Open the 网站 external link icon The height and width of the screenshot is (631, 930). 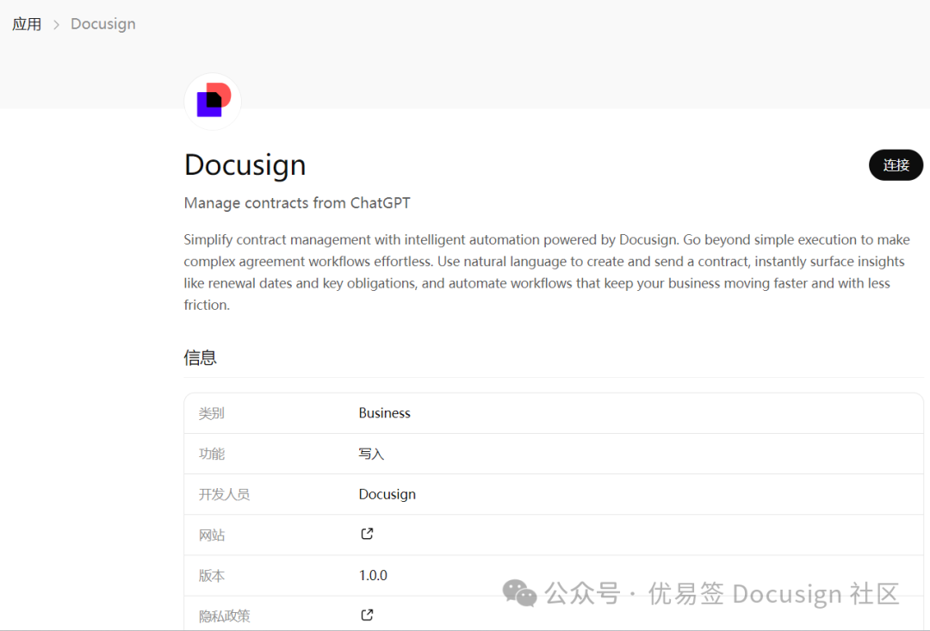pos(367,534)
